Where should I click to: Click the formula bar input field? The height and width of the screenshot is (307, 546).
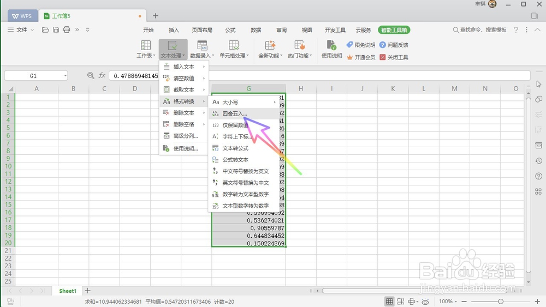click(x=319, y=75)
